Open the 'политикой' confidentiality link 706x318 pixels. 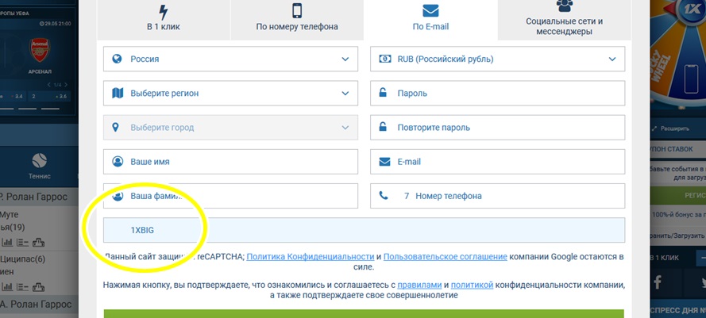(x=472, y=285)
